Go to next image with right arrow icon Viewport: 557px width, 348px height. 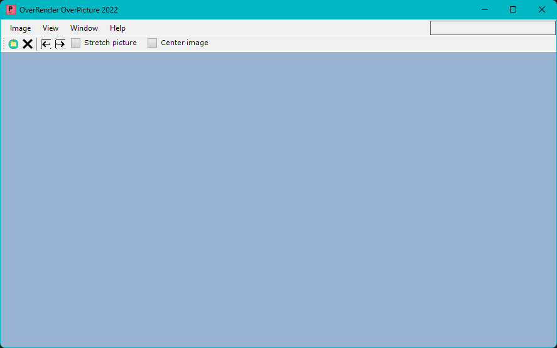point(60,44)
